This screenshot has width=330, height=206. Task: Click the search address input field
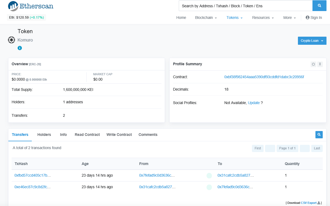point(245,6)
